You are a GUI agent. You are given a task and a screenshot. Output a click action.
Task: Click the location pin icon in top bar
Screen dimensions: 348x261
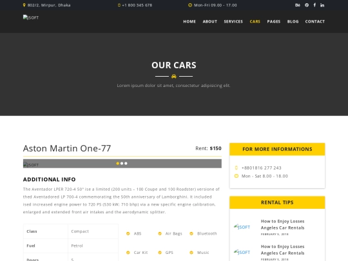pos(24,5)
